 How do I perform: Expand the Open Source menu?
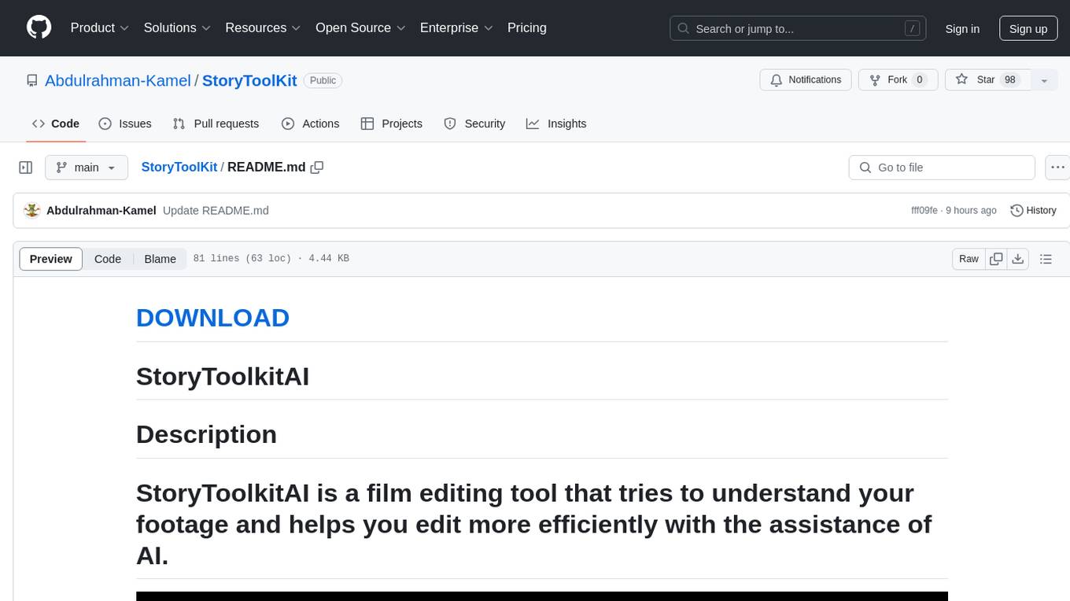tap(360, 28)
